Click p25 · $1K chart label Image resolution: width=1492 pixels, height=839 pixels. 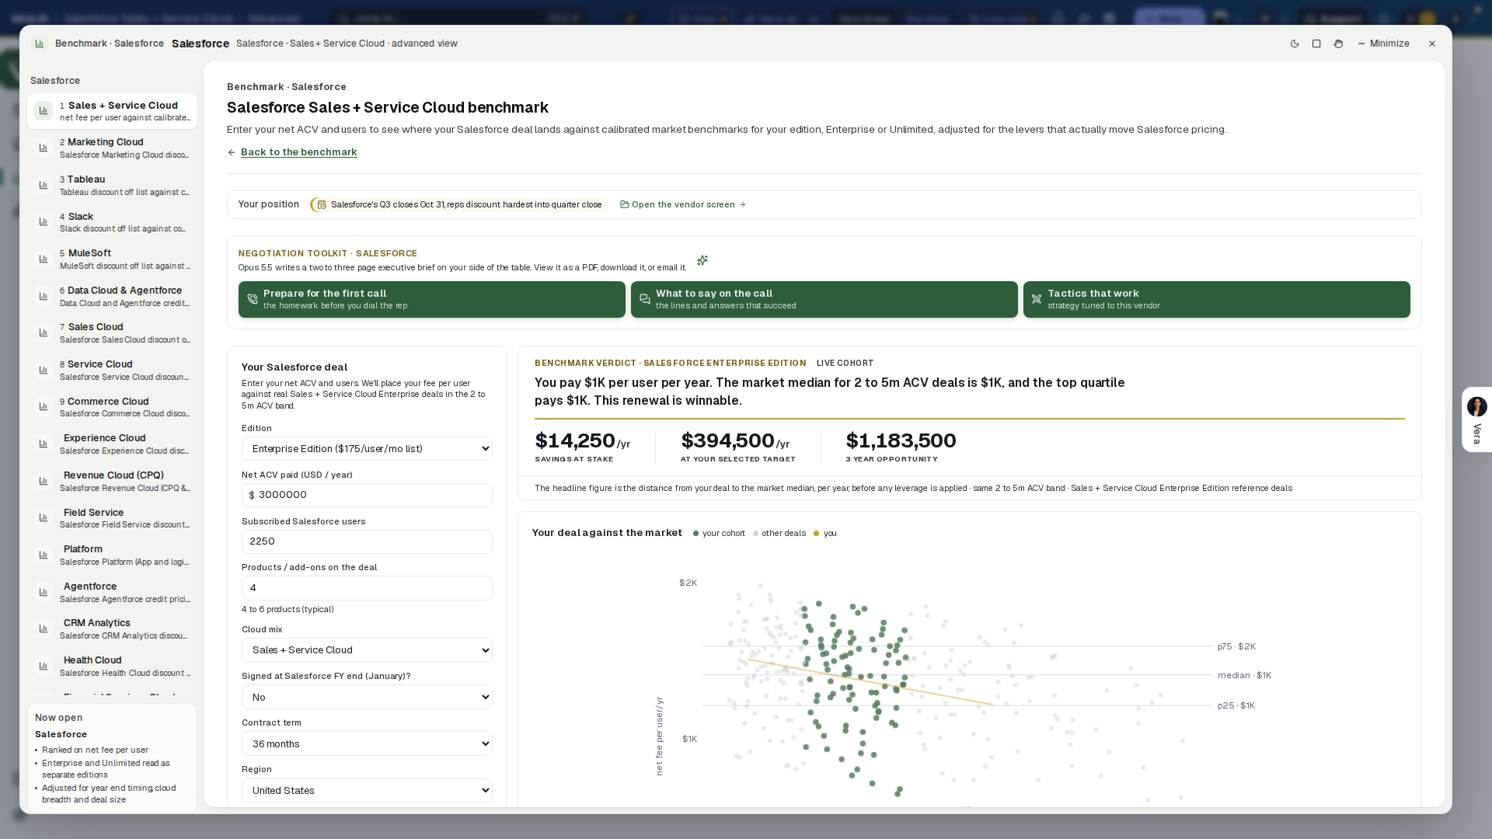(1236, 706)
